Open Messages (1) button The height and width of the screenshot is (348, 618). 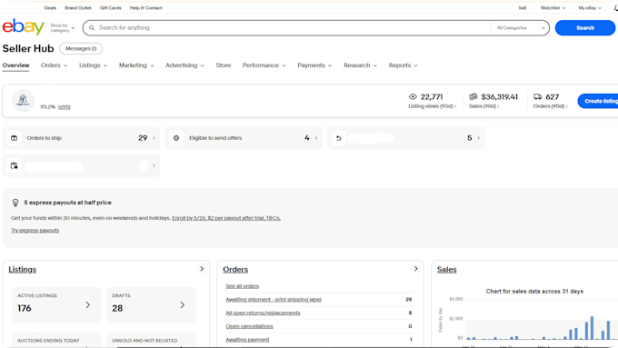click(x=81, y=48)
